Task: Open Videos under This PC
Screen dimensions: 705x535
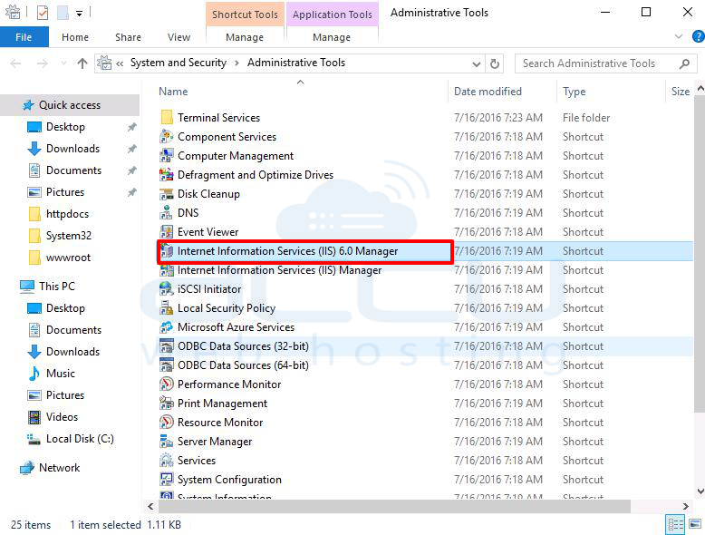Action: pos(62,417)
